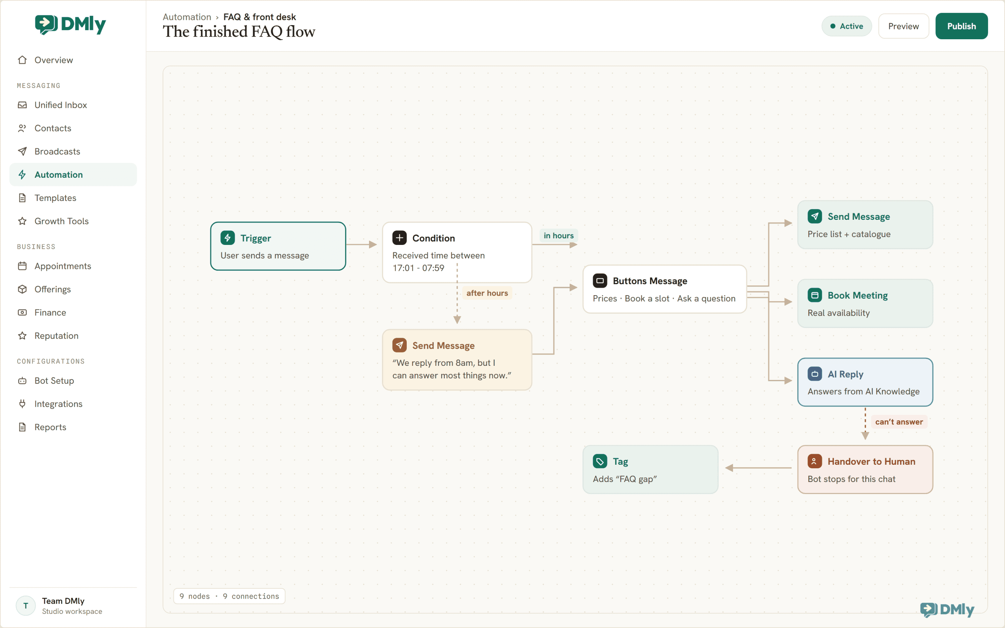Click the DMly logo in the sidebar
This screenshot has height=628, width=1005.
tap(71, 24)
